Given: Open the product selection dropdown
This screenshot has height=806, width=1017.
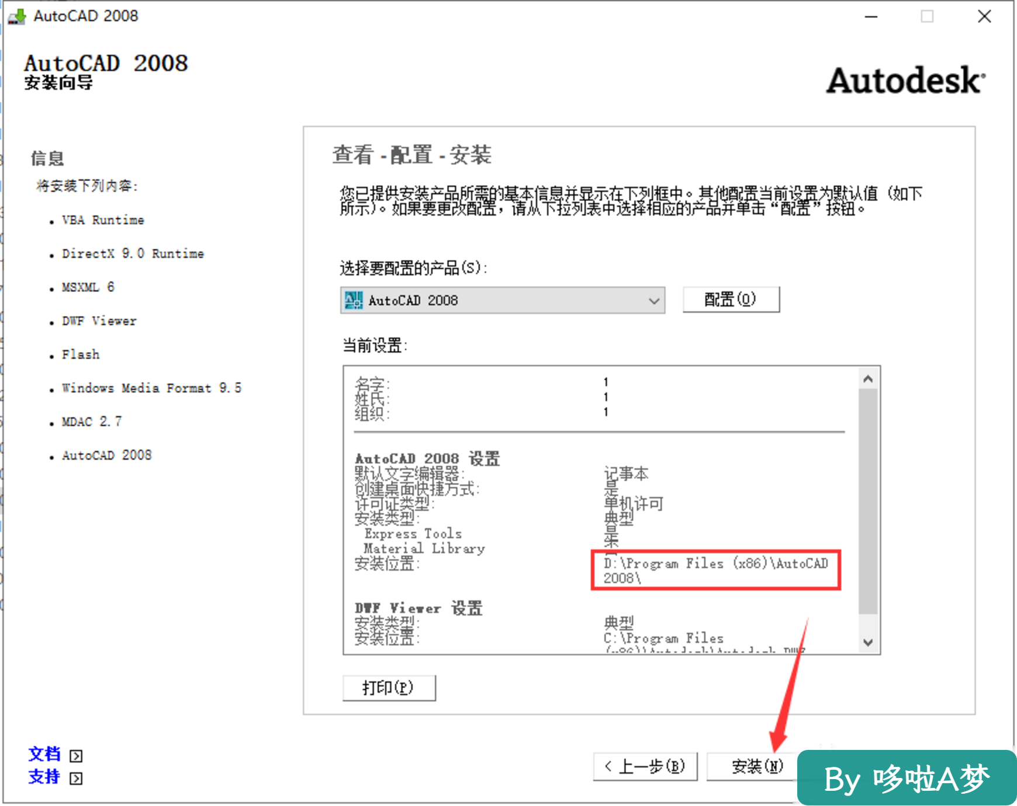Looking at the screenshot, I should coord(503,300).
